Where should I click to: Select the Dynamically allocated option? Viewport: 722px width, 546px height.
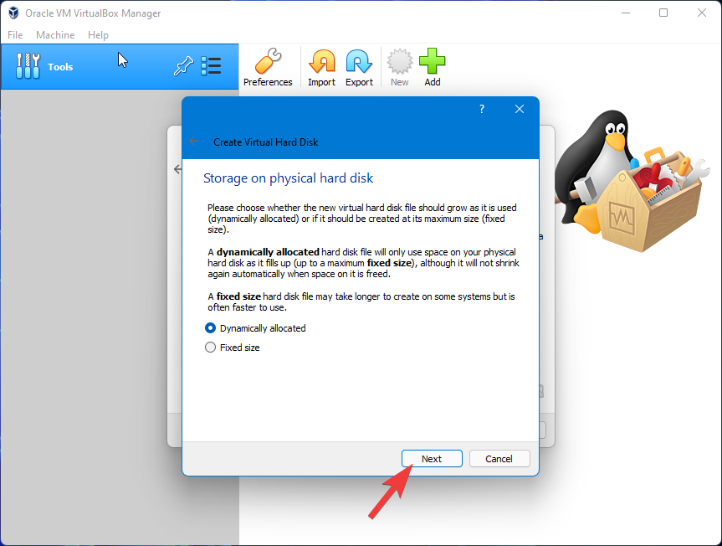[x=210, y=328]
